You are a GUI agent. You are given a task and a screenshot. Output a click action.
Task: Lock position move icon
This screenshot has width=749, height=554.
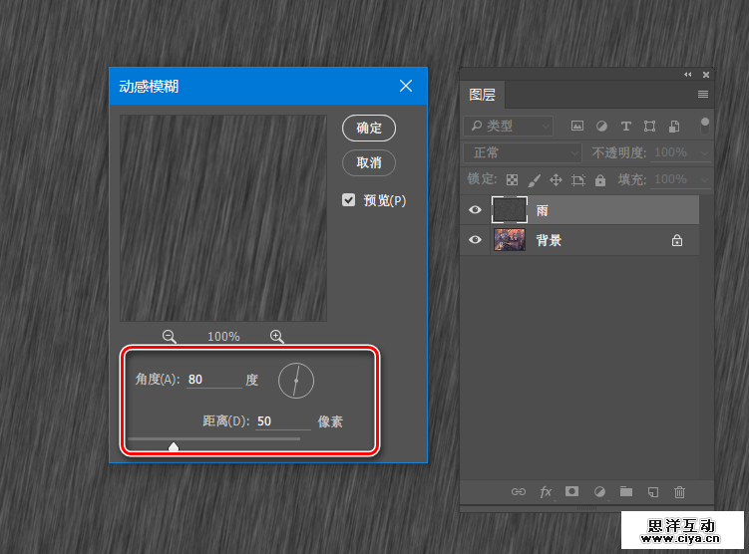tap(556, 180)
